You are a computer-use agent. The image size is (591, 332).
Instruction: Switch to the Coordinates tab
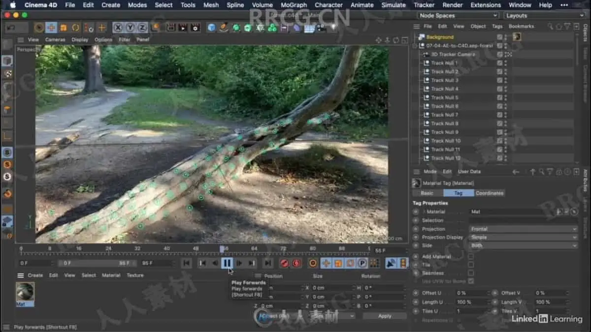pos(490,193)
